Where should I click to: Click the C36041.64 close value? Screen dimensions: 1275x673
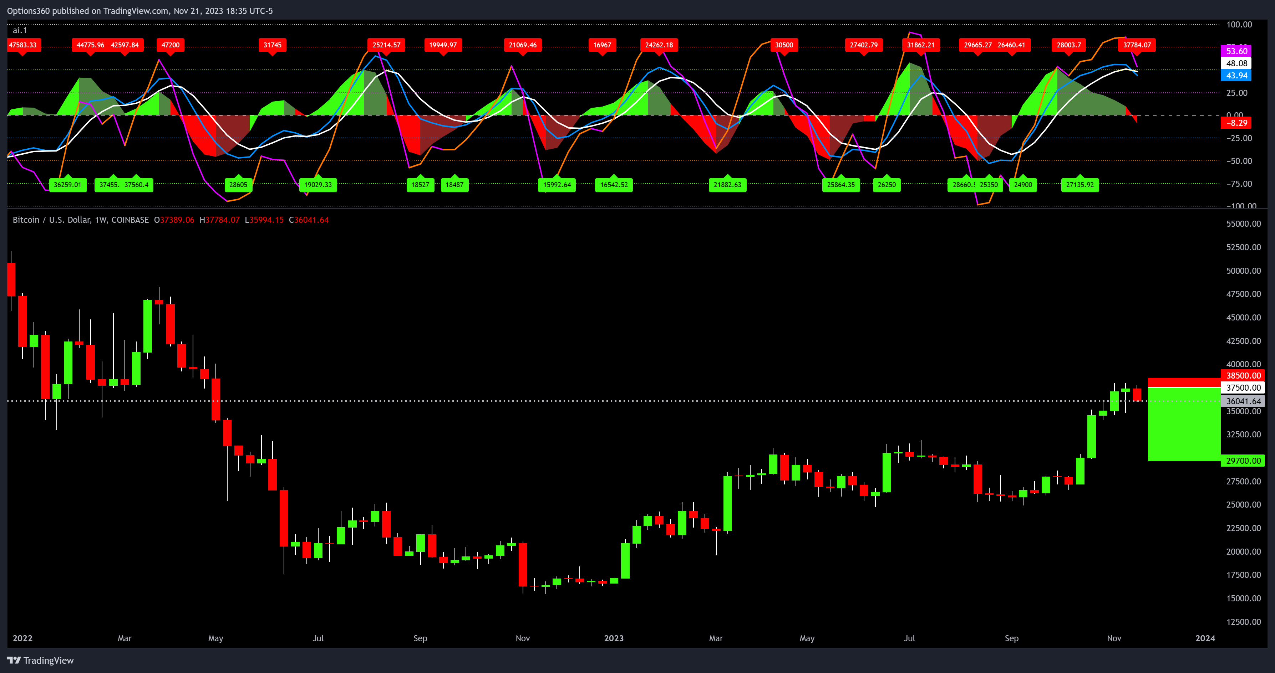[x=309, y=220]
